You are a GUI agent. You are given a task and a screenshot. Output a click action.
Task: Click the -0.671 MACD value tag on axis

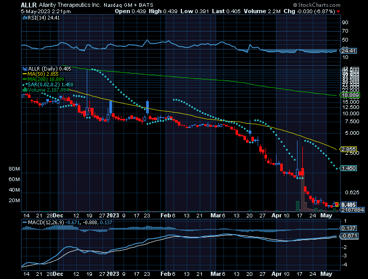coord(349,236)
